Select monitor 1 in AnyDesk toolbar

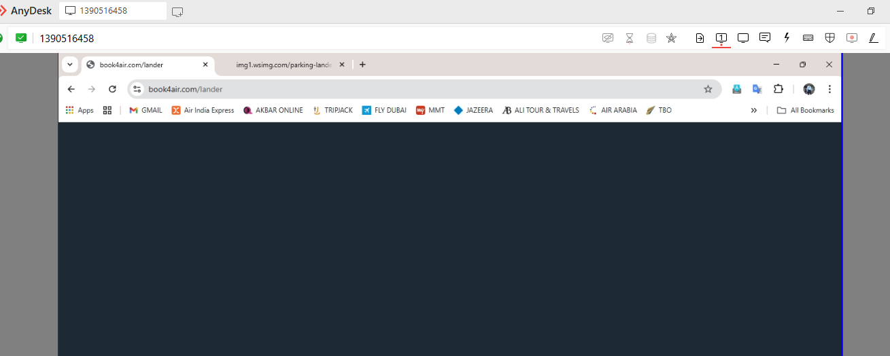pos(721,38)
